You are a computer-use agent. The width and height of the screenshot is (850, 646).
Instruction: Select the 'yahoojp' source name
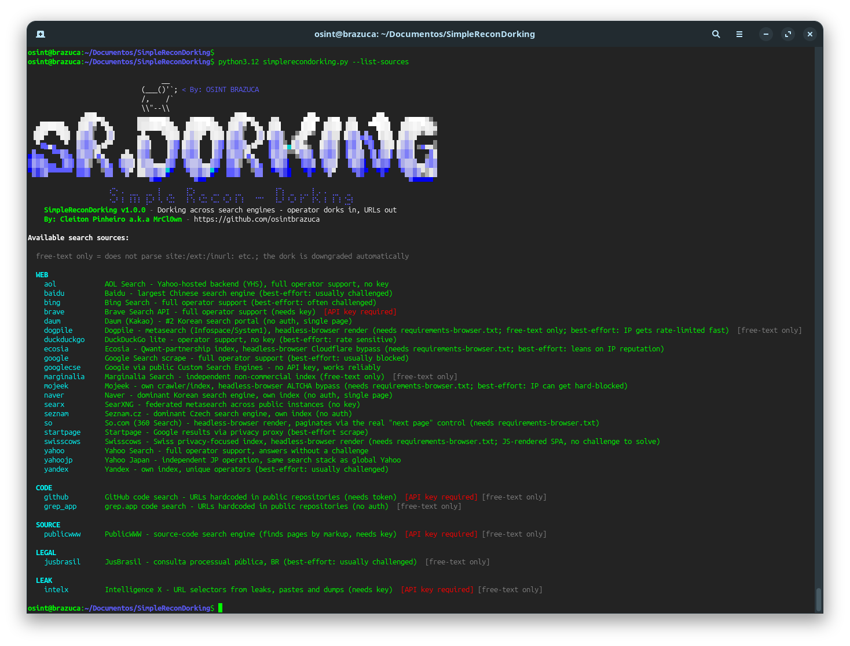point(58,460)
